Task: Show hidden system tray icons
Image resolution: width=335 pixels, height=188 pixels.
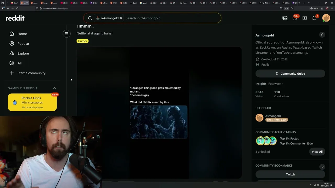Action: 311,185
